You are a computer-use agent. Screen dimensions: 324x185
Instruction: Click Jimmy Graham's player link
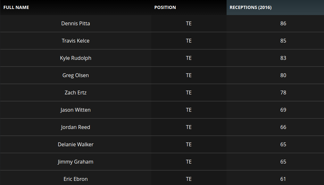point(75,162)
